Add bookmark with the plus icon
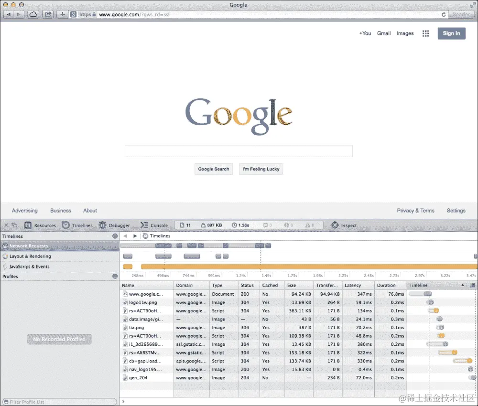The height and width of the screenshot is (406, 478). pyautogui.click(x=63, y=14)
